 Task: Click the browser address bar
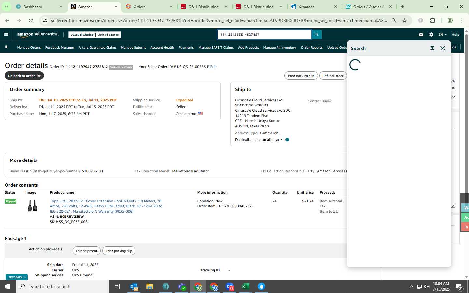pos(219,21)
